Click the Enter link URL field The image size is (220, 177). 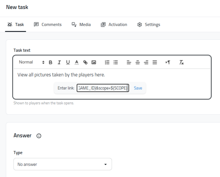click(x=103, y=88)
